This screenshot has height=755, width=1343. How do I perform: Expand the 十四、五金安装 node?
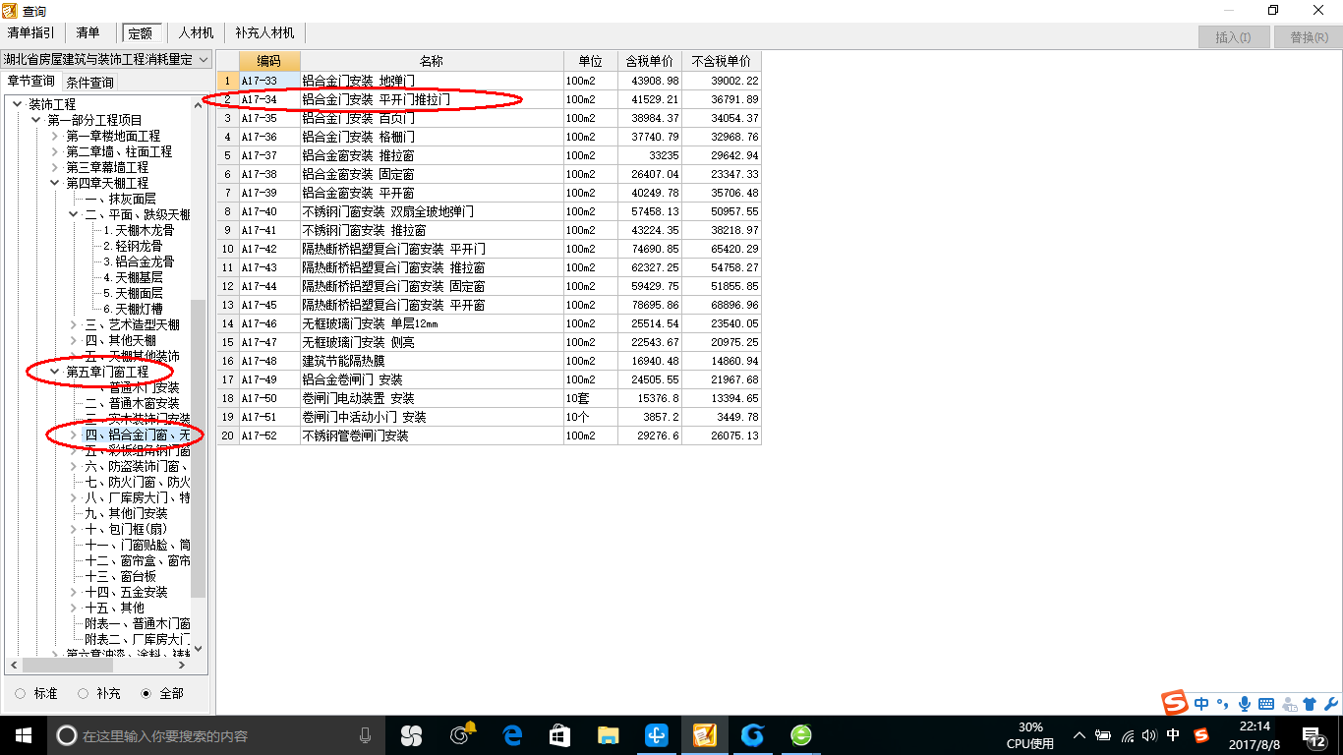point(74,592)
